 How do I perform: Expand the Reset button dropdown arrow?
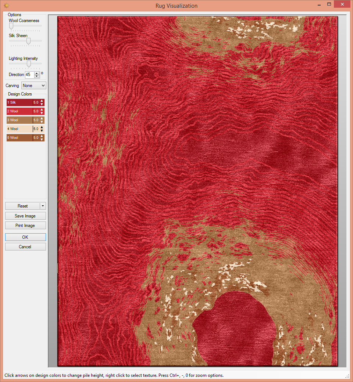(x=43, y=206)
